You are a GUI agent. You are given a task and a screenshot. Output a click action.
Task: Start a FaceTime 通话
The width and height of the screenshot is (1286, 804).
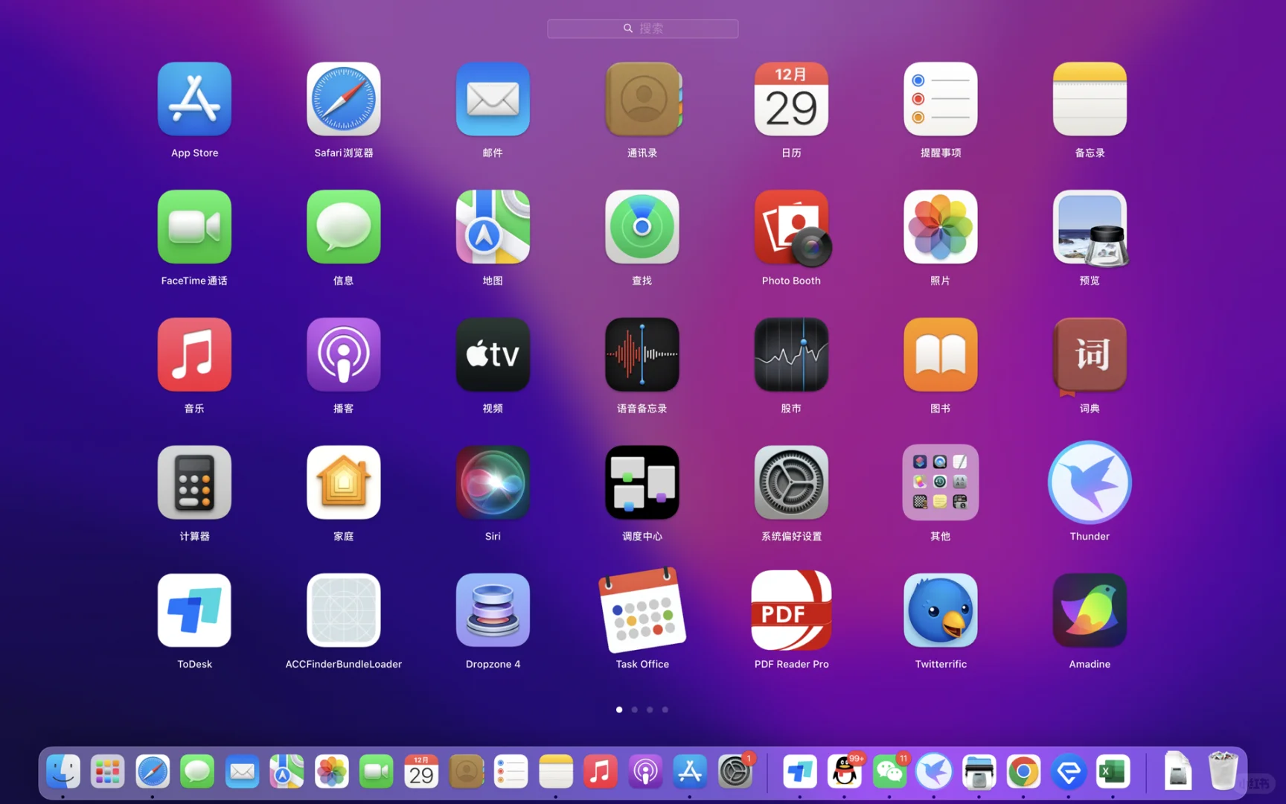coord(194,227)
